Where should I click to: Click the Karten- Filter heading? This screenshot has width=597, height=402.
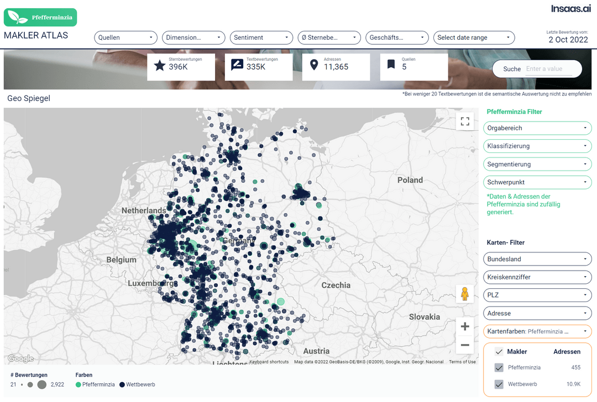pos(506,242)
